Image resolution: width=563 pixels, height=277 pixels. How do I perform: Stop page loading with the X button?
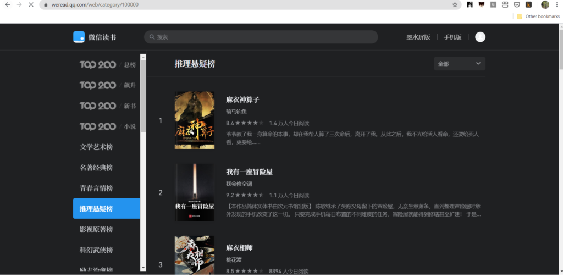[x=31, y=4]
